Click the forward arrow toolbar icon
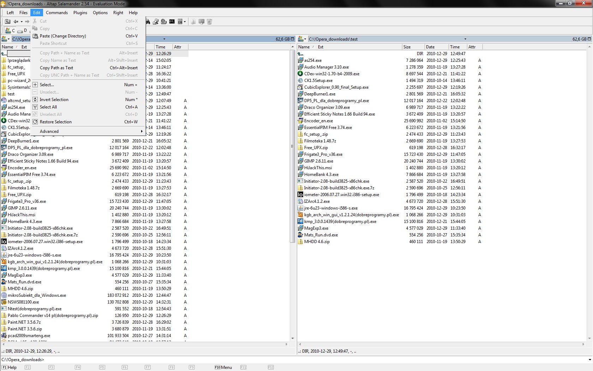This screenshot has height=371, width=593. click(x=27, y=22)
